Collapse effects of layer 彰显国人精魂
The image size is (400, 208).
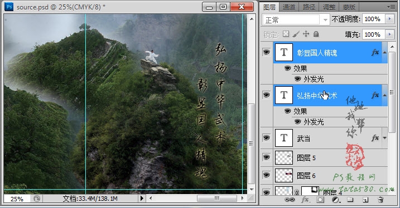[385, 52]
